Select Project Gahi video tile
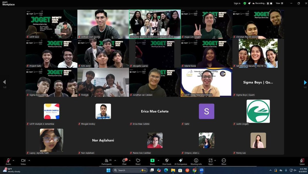The image size is (308, 174). click(x=51, y=53)
